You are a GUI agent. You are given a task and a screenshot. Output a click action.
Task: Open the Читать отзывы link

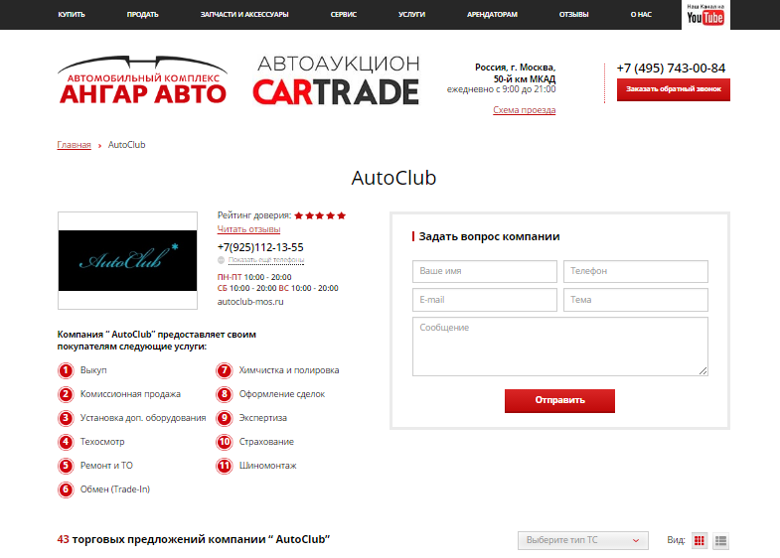point(248,229)
